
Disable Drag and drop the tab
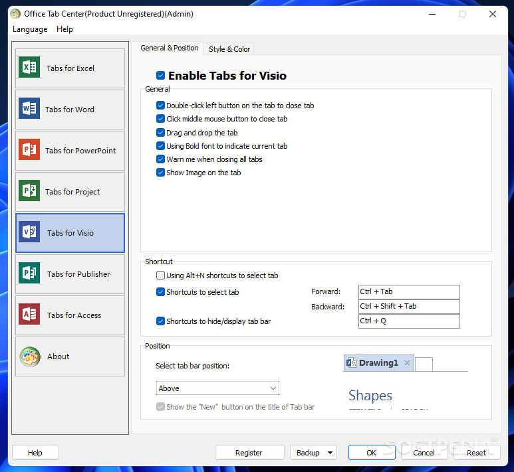[x=160, y=133]
